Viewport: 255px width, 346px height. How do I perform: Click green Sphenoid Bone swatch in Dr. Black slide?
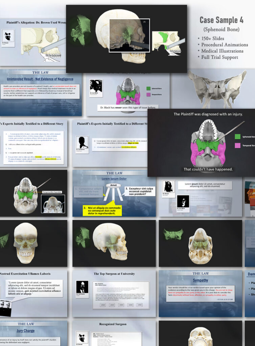pyautogui.click(x=148, y=89)
